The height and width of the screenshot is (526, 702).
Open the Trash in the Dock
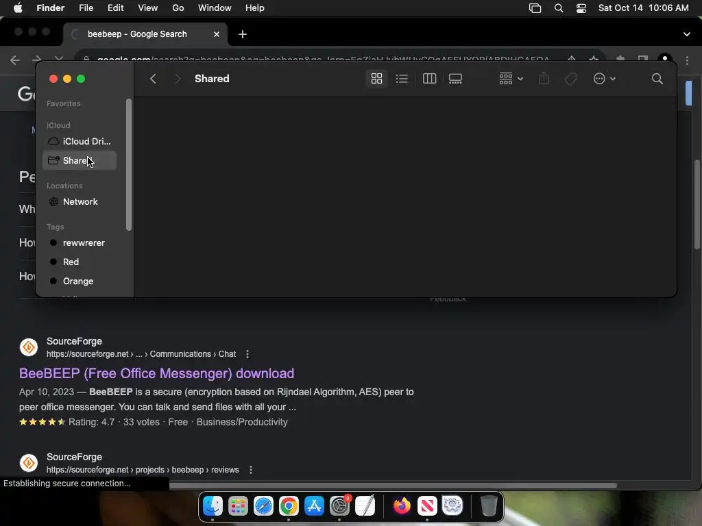click(488, 506)
